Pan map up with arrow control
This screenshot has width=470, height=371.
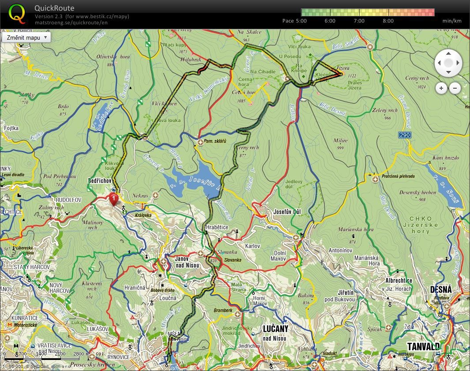448,54
